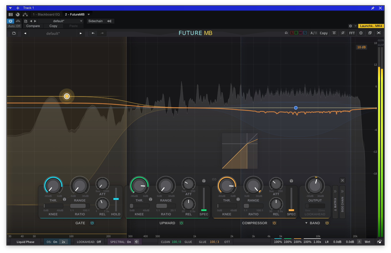Load next Future MB preset

click(81, 33)
